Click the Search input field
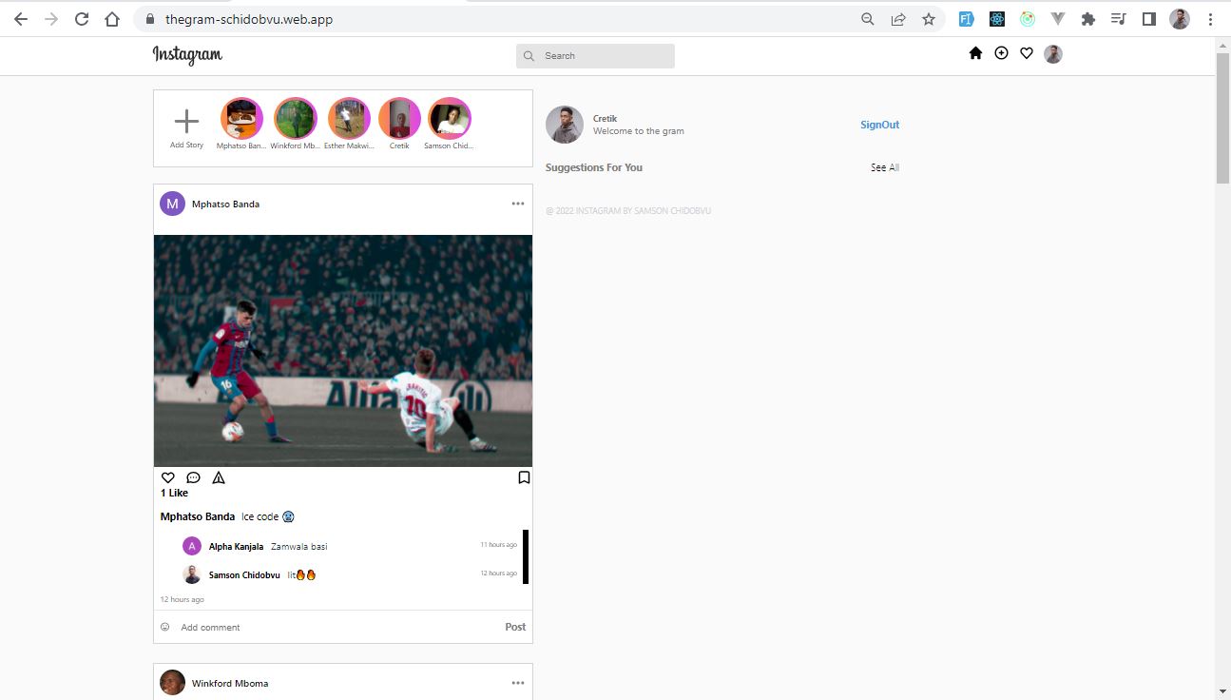 pyautogui.click(x=595, y=55)
